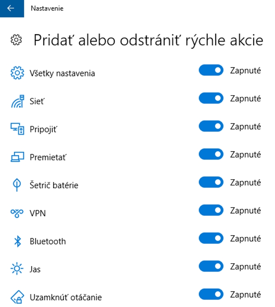This screenshot has height=307, width=275.
Task: Click the VPN icon
Action: (17, 213)
